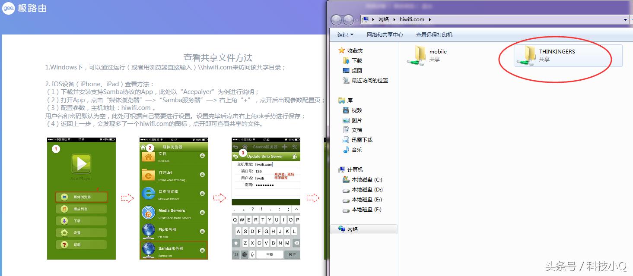Screen dimensions: 633x276
Task: Open 本地磁盘 (D:) drive
Action: click(x=368, y=189)
